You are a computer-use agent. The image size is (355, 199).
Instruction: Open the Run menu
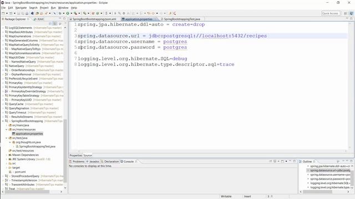coord(53,8)
